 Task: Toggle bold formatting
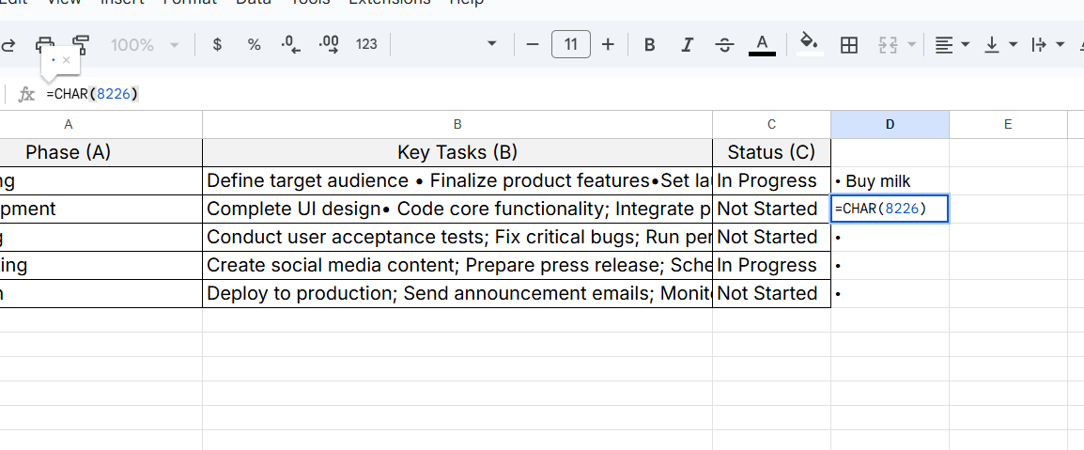(x=649, y=44)
